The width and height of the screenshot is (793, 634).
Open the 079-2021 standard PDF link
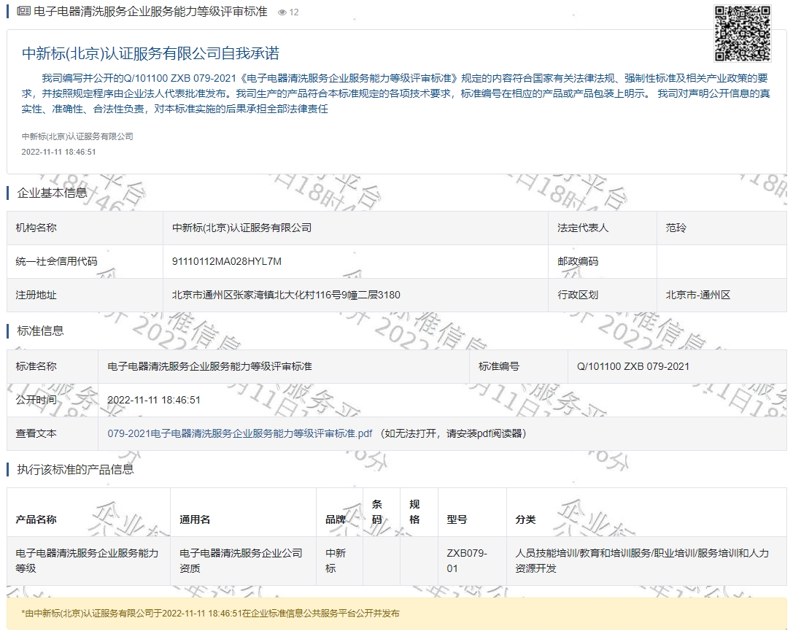tap(239, 433)
